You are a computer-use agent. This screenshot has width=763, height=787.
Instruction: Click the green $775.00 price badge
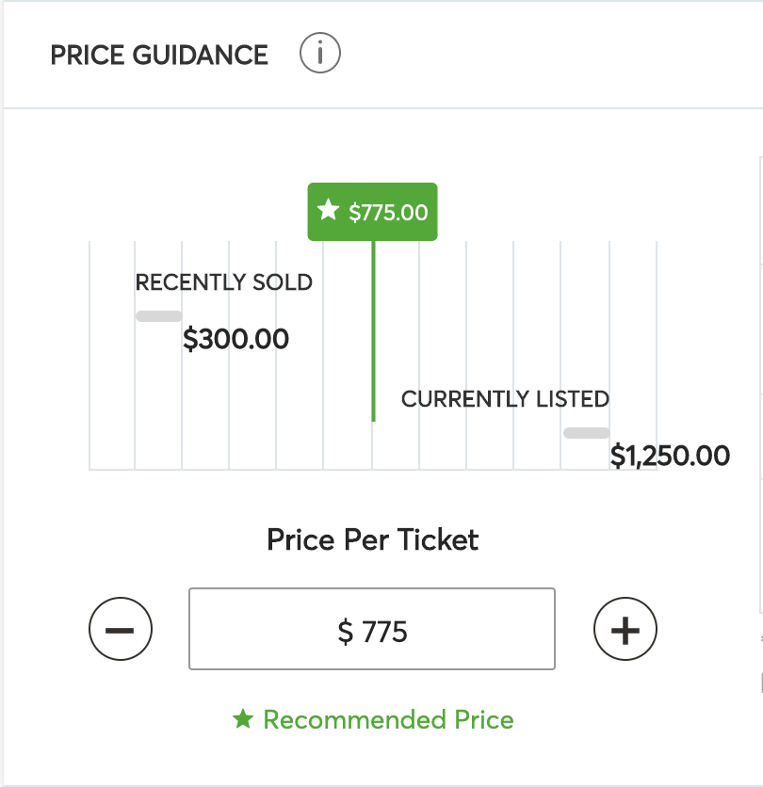tap(373, 212)
